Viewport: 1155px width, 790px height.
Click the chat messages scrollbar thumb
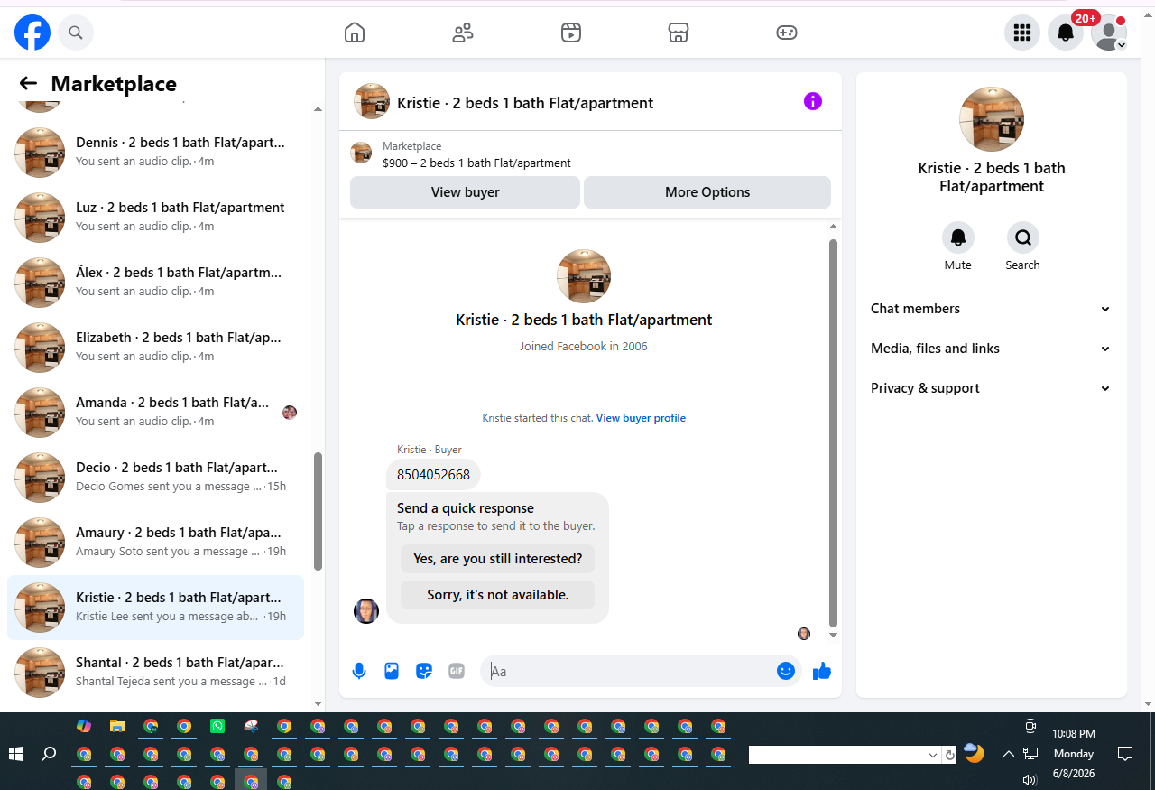pyautogui.click(x=833, y=433)
